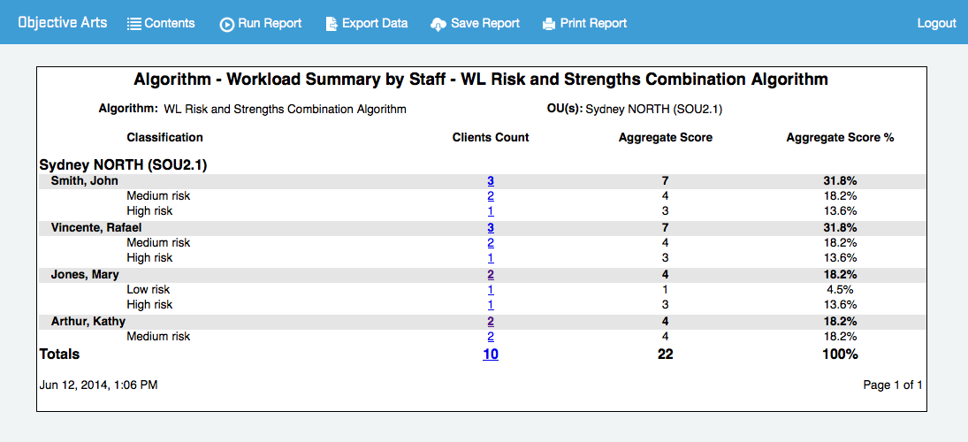
Task: Open the Objective Arts home logo
Action: [x=63, y=23]
